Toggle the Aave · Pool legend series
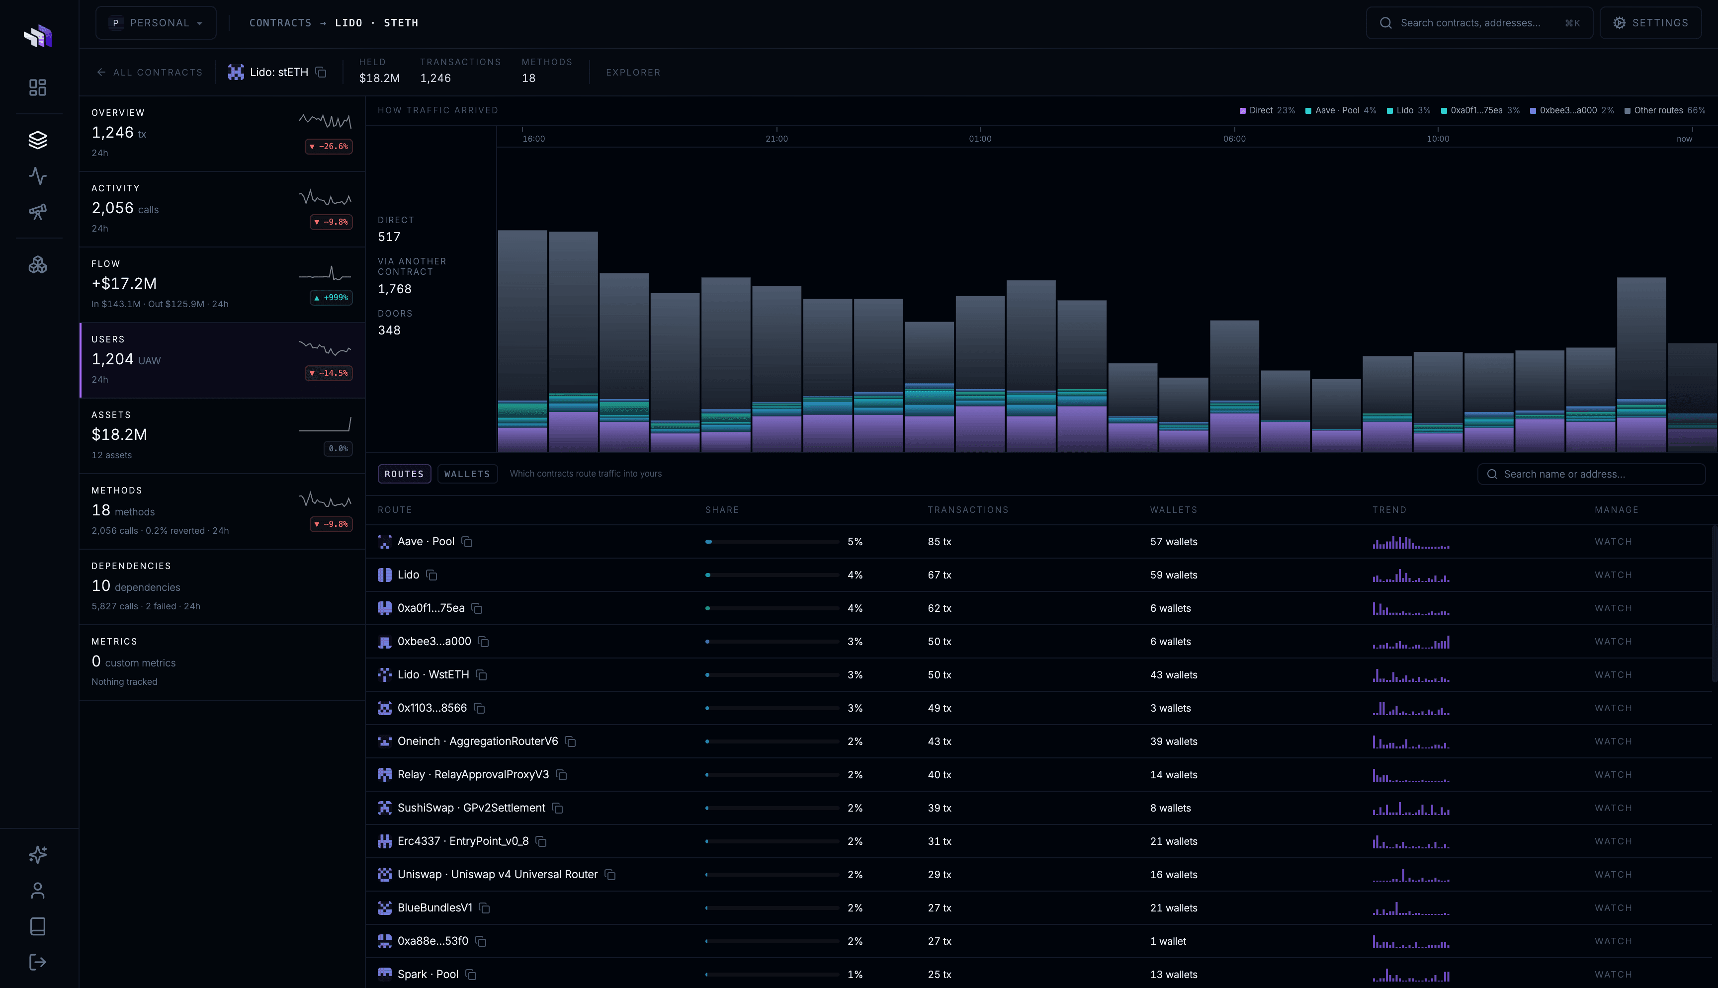The image size is (1718, 988). (x=1341, y=110)
